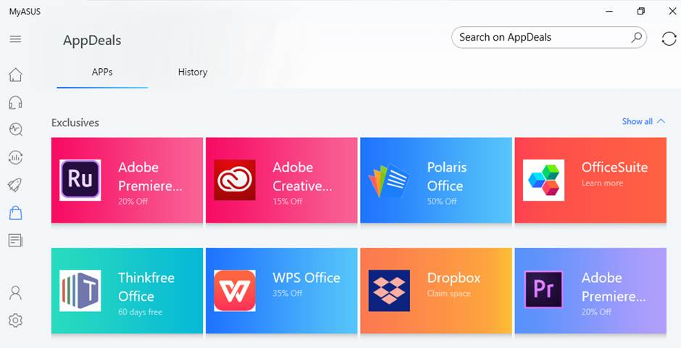This screenshot has width=681, height=348.
Task: Click the Show all link
Action: [637, 122]
